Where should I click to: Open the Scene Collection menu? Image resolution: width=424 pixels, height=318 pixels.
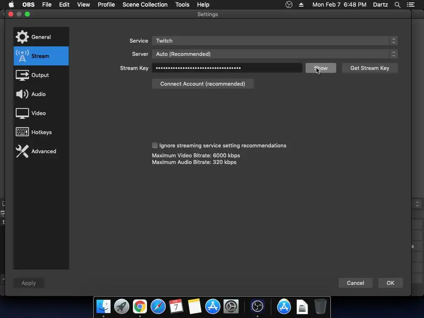(145, 5)
